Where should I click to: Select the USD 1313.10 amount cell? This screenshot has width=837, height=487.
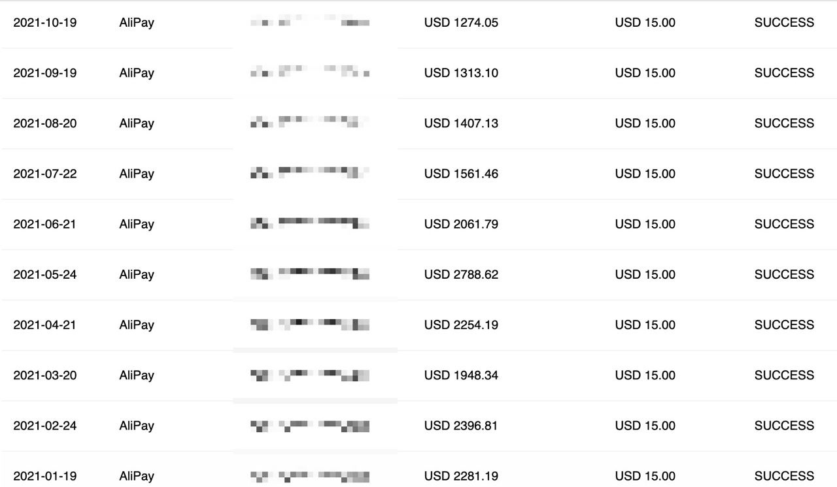coord(461,73)
